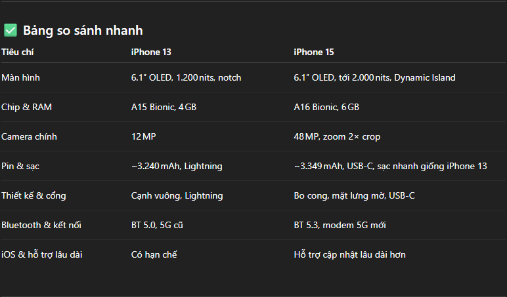Click the 'iPhone 15' column header
The height and width of the screenshot is (297, 507).
point(314,52)
